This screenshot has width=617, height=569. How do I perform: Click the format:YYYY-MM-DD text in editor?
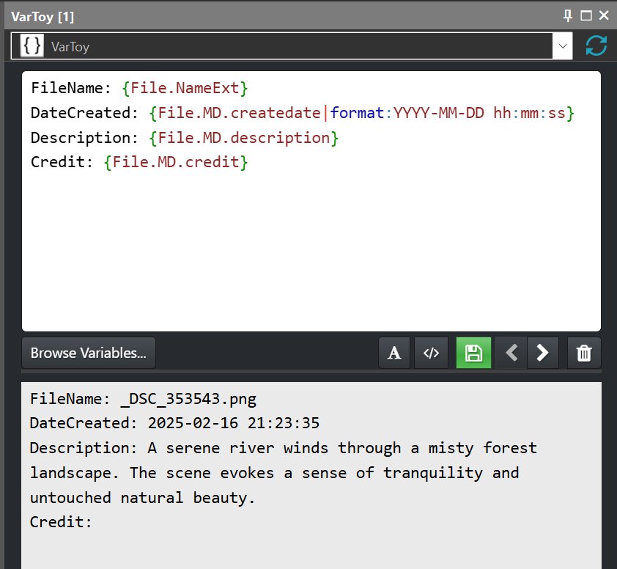tap(407, 113)
